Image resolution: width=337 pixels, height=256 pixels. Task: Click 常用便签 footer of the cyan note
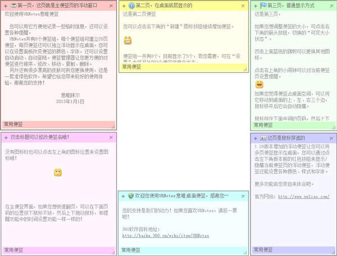[131, 250]
